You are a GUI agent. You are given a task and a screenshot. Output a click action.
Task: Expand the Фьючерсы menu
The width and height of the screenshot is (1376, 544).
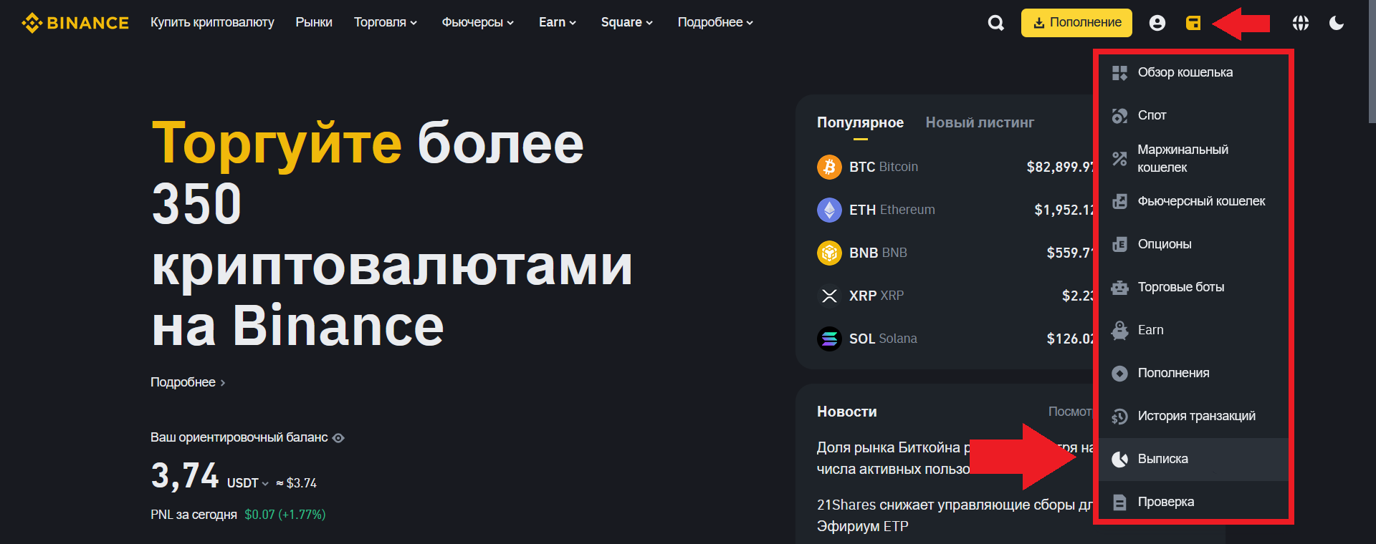coord(477,22)
